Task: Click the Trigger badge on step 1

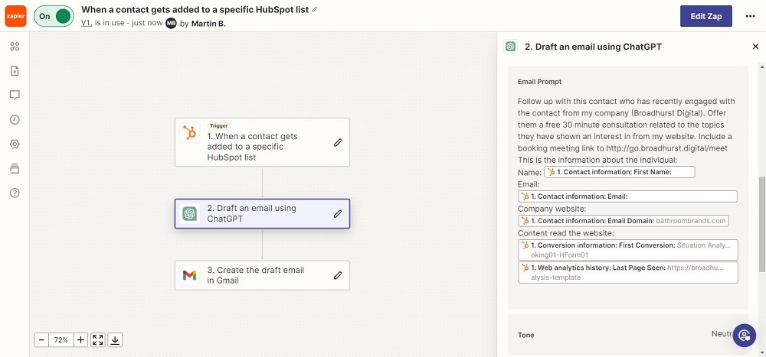Action: [218, 125]
